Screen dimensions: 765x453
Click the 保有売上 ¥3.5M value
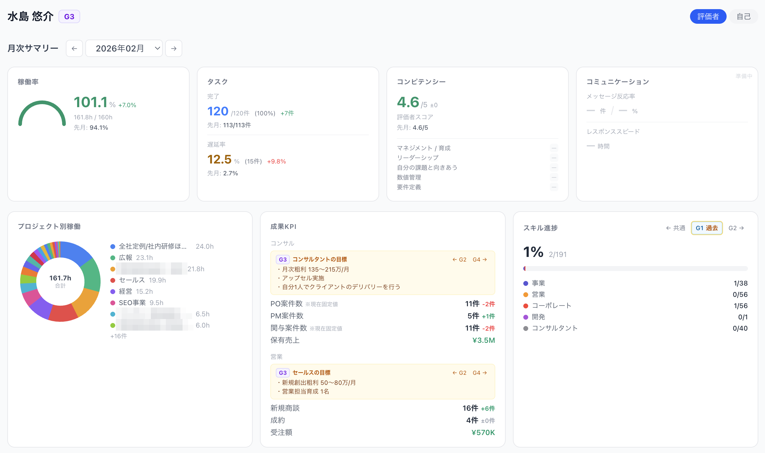[x=484, y=340]
